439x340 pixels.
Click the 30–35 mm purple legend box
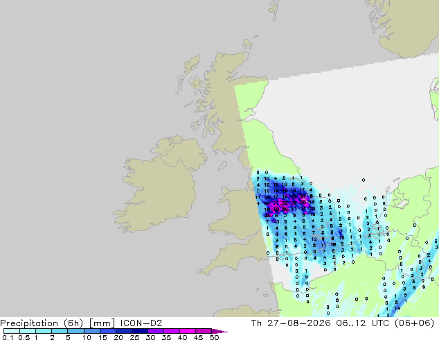(156, 331)
